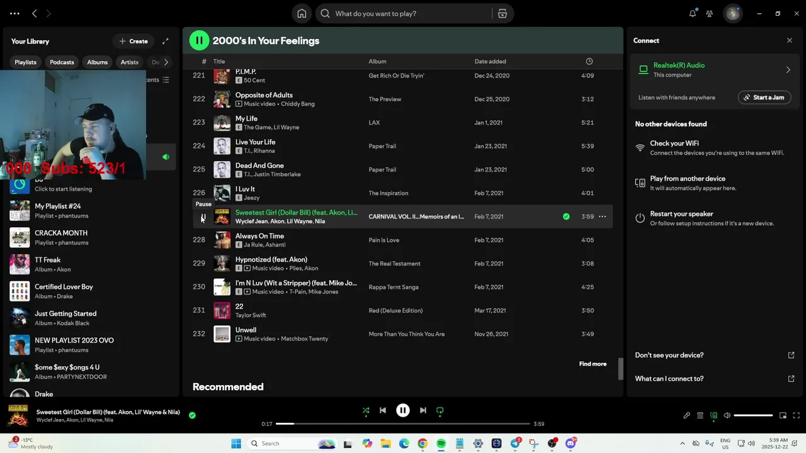Pause playback in the bottom player

(403, 410)
